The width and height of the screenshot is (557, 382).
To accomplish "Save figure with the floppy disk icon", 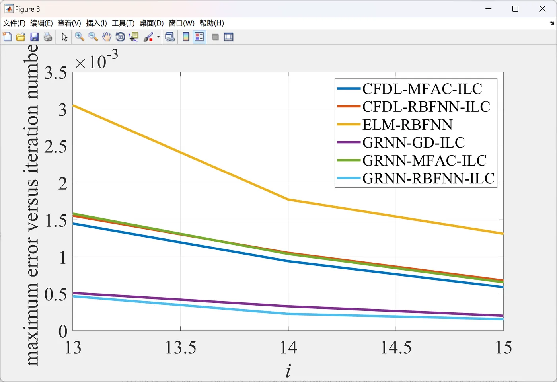I will [x=35, y=37].
